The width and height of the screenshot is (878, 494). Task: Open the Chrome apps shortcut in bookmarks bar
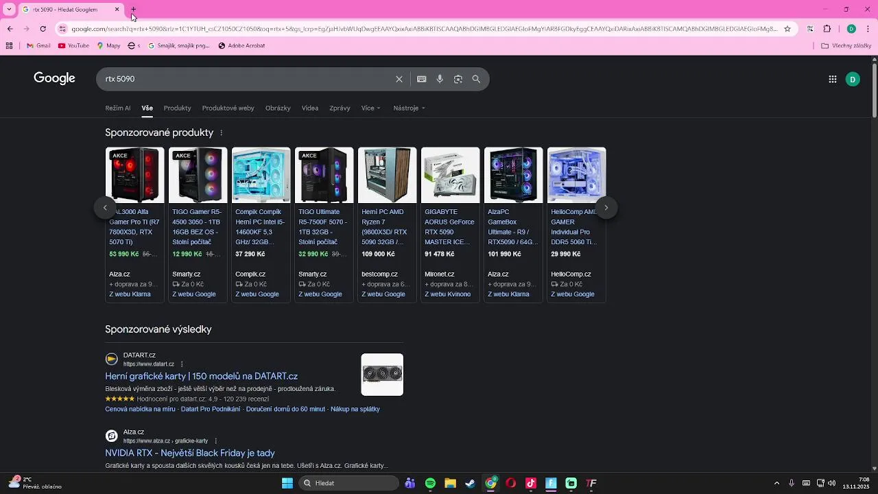(9, 46)
